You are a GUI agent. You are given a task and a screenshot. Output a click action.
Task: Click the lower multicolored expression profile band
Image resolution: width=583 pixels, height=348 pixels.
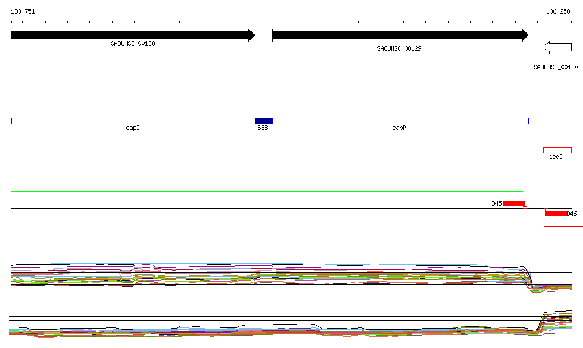point(269,331)
